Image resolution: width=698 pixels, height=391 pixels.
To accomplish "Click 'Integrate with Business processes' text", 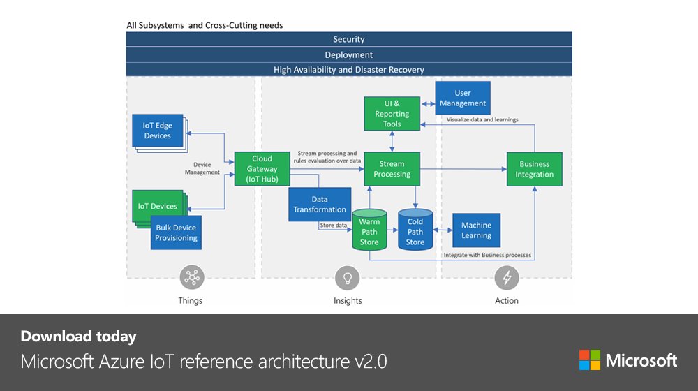I will tap(487, 255).
